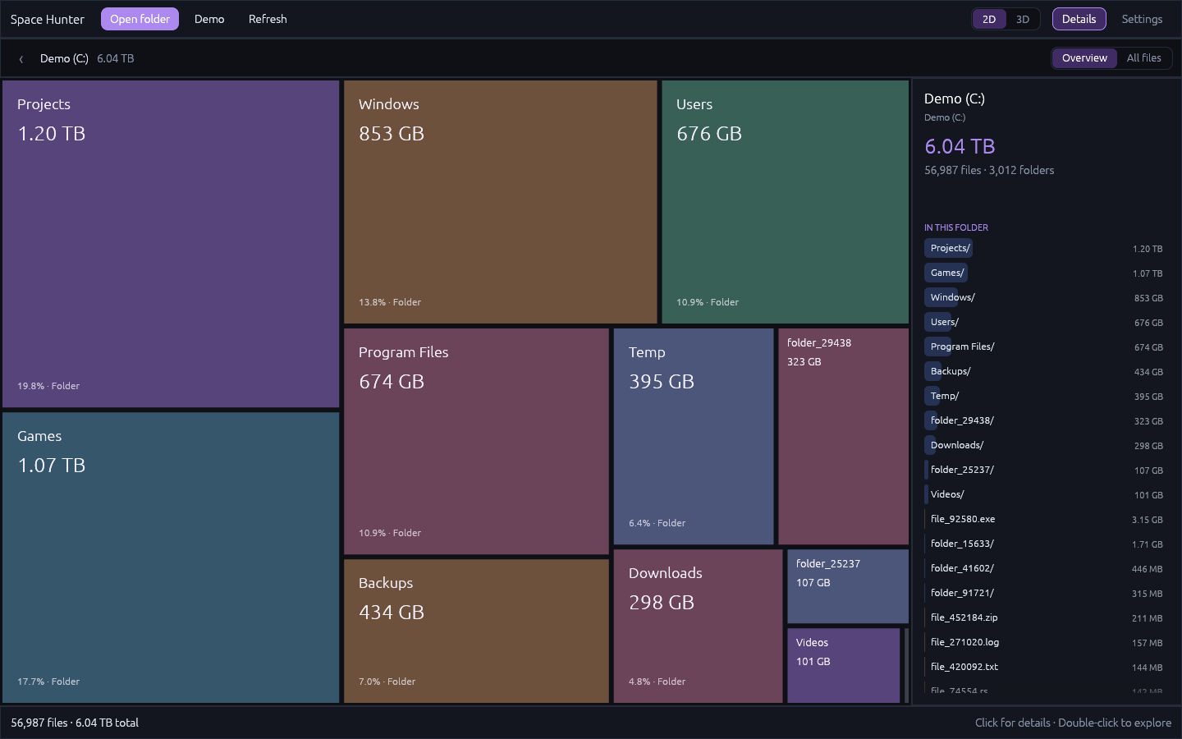Choose Windows/ row in the details list
The height and width of the screenshot is (739, 1182).
(1043, 297)
